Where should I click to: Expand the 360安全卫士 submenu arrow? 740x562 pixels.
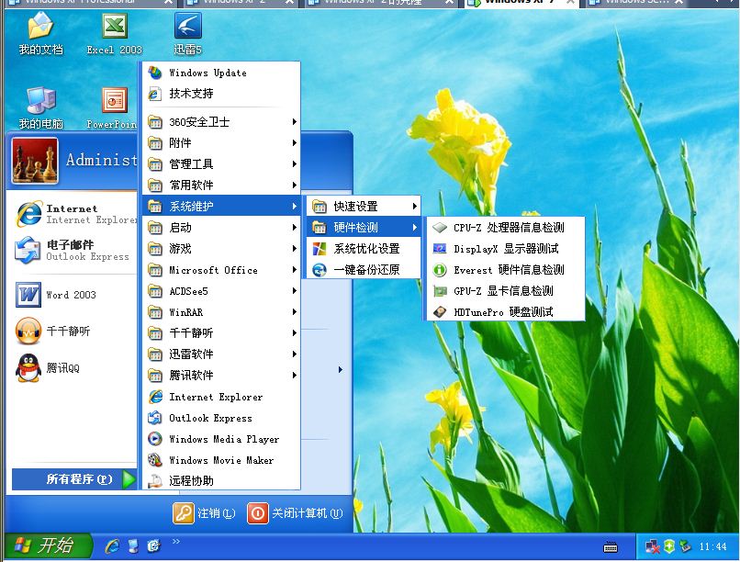(294, 122)
